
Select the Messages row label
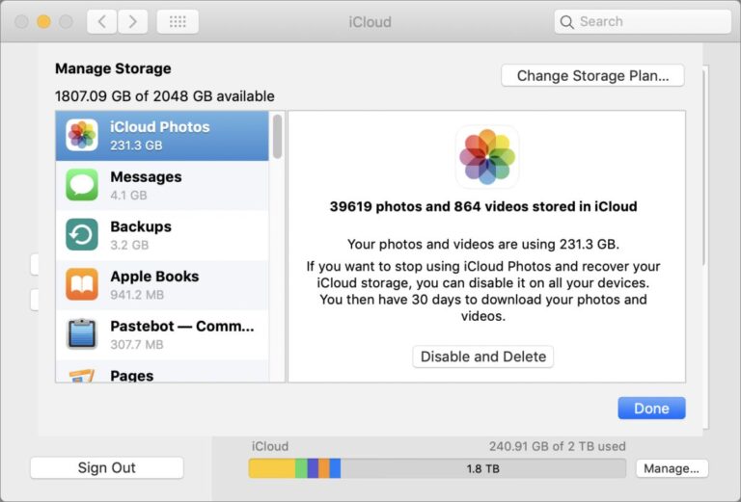(146, 177)
